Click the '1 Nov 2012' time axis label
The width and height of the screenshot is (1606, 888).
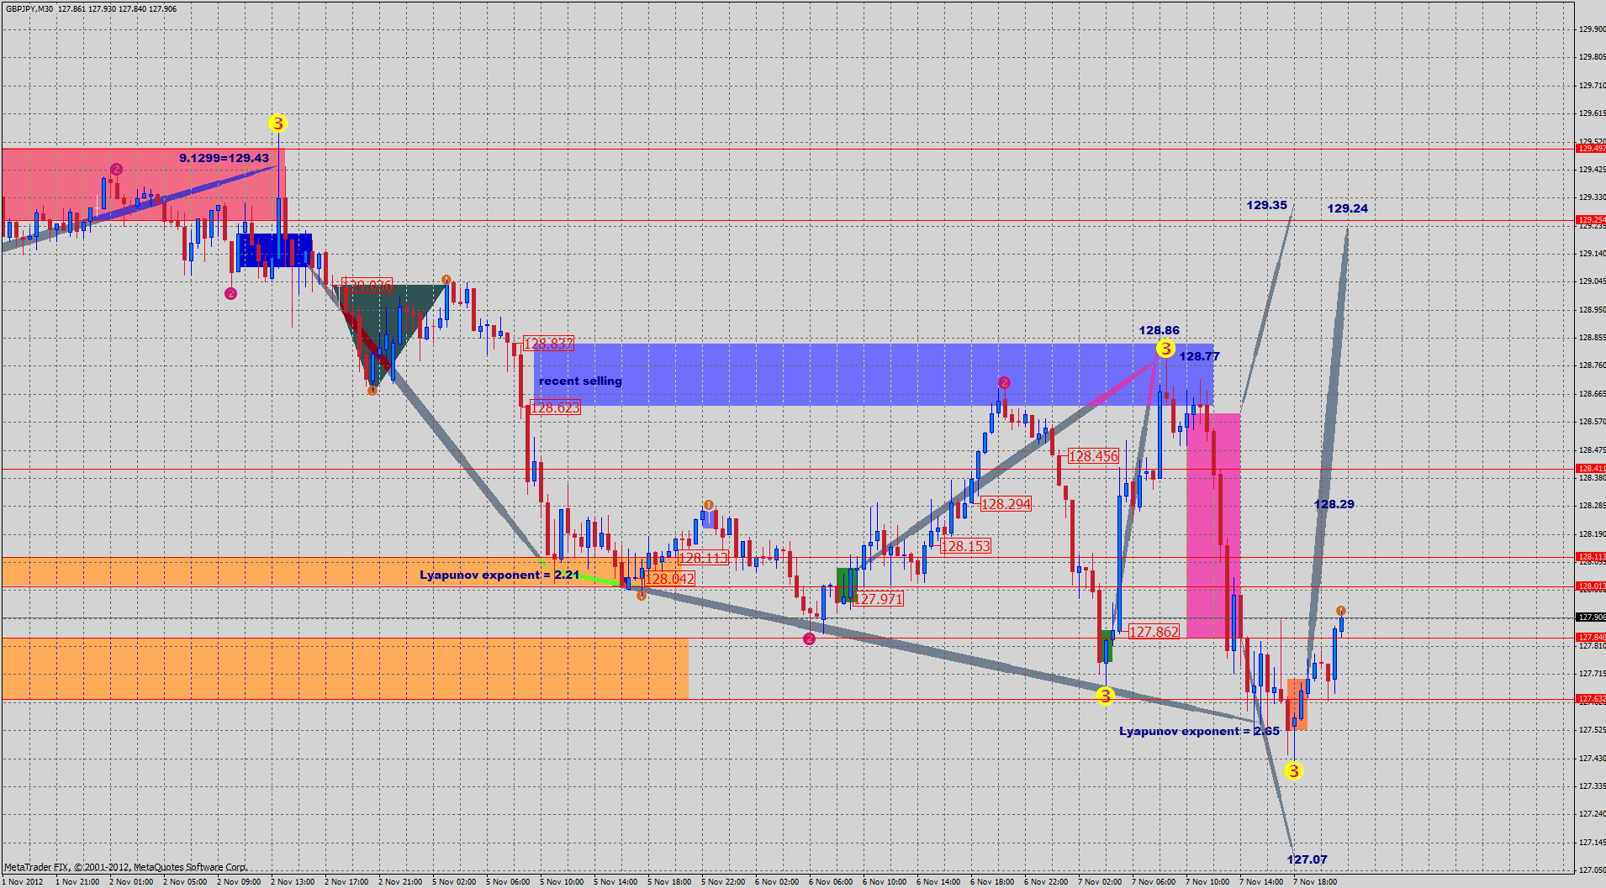click(x=24, y=881)
